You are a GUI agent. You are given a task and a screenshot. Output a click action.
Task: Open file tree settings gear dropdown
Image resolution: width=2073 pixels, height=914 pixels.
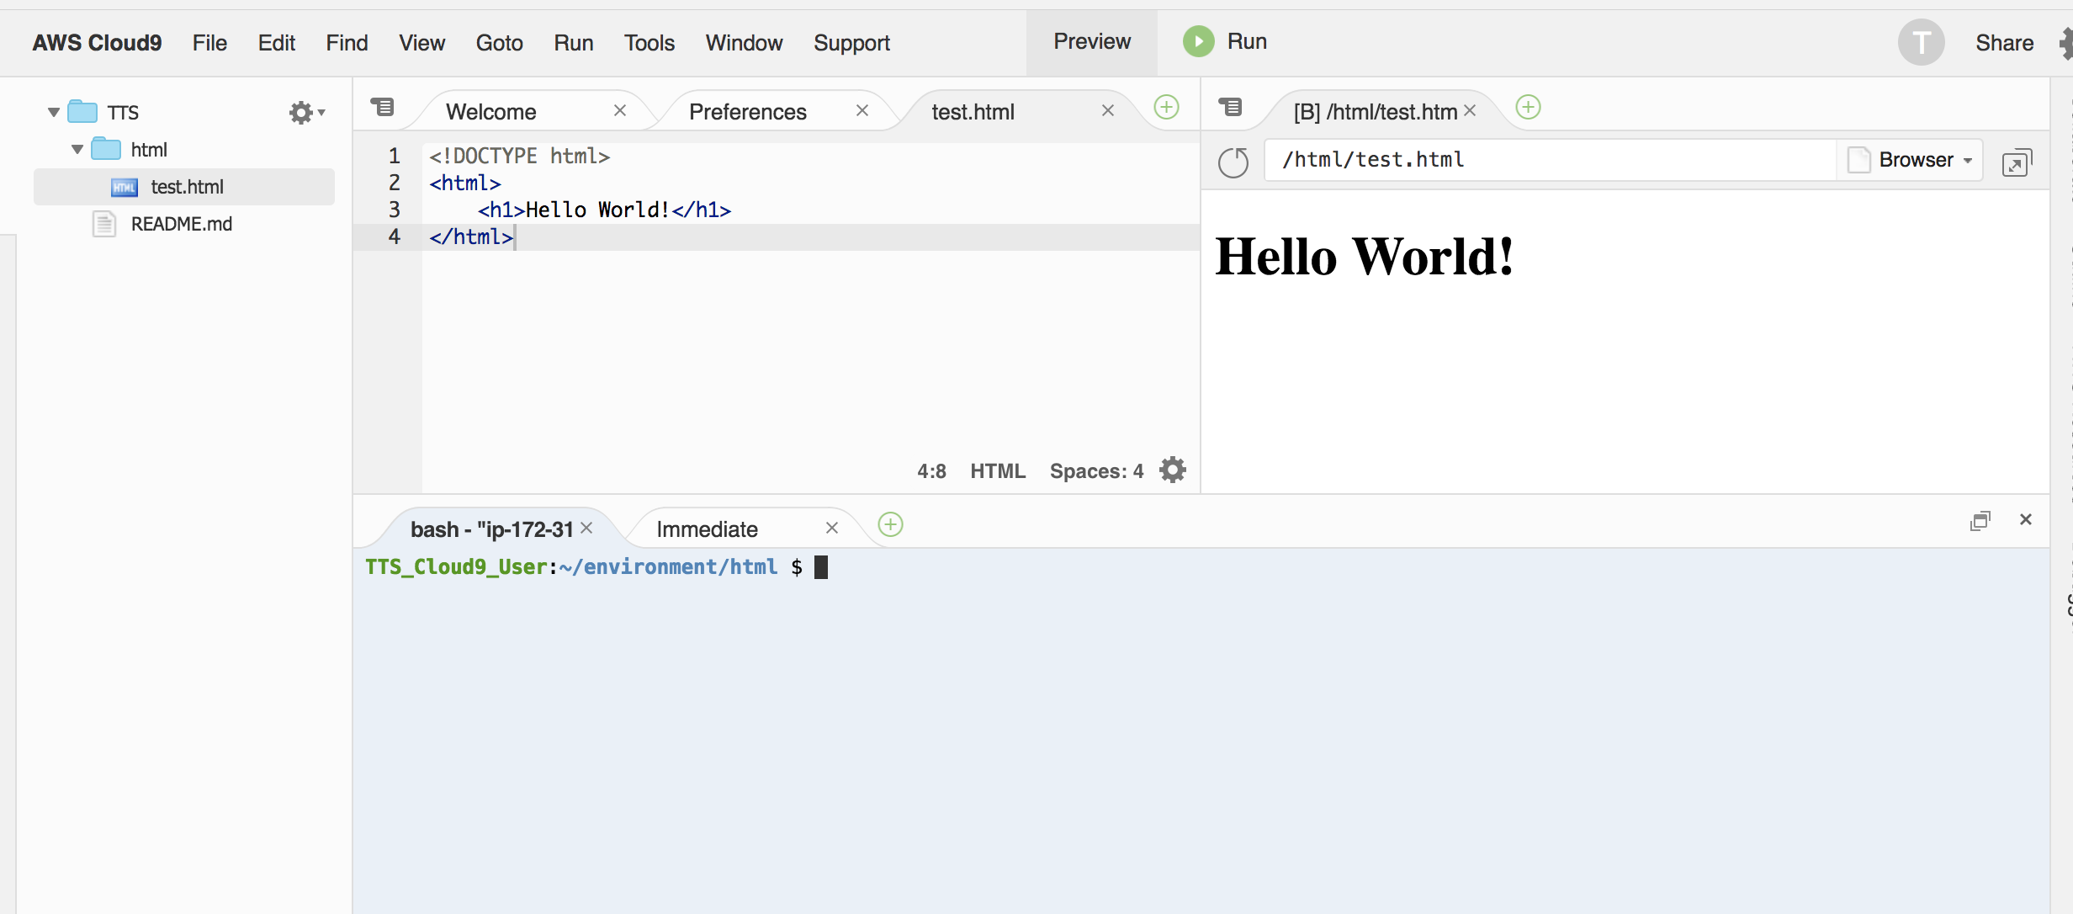[305, 112]
